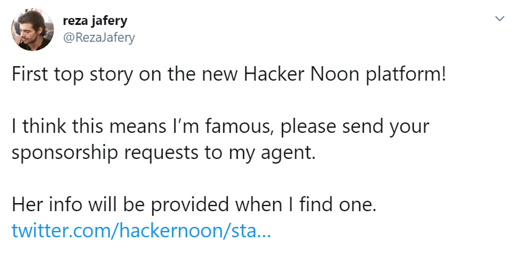This screenshot has width=519, height=264.
Task: Click the "twitter.com" part of the link
Action: click(62, 230)
